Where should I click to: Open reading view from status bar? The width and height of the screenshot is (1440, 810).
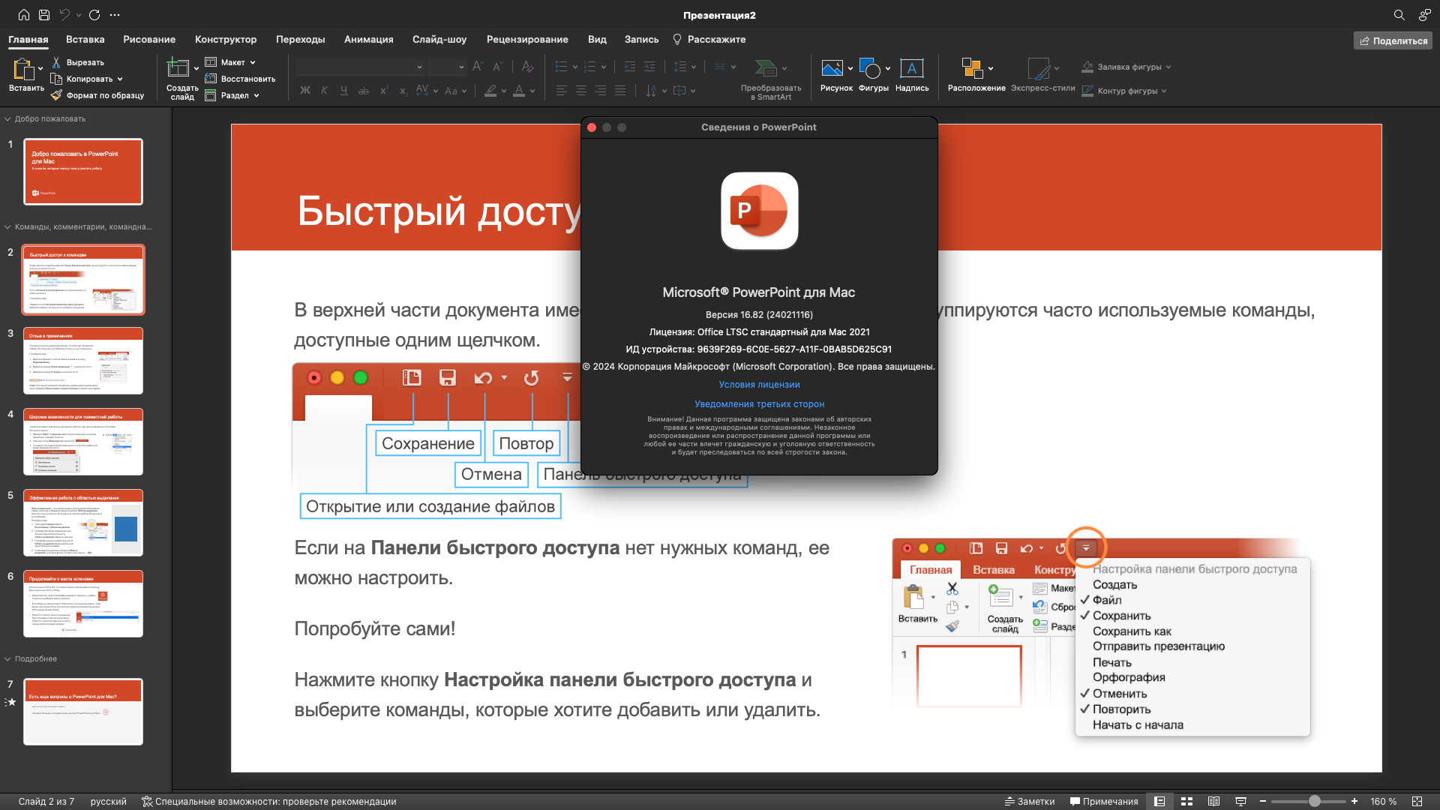tap(1213, 801)
